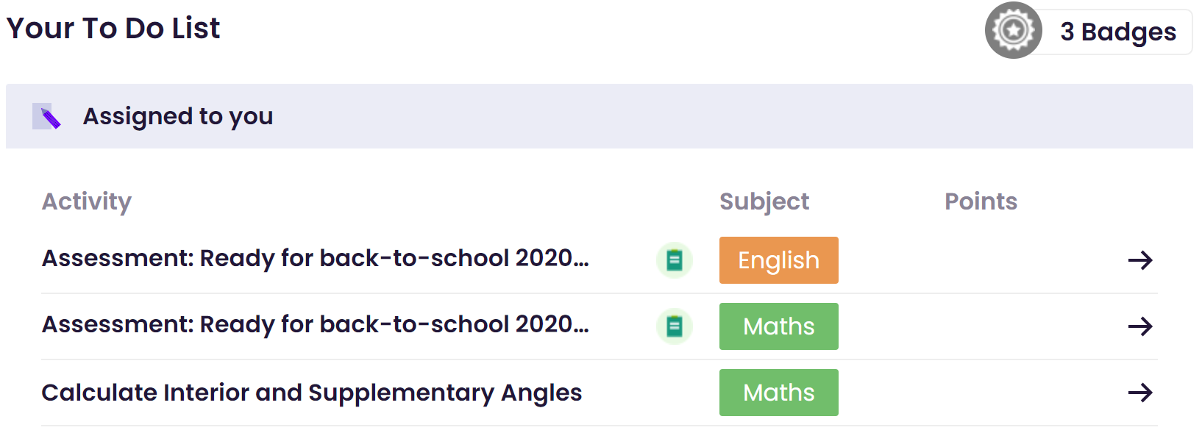Select Maths tag beside Calculate Interior activity
The image size is (1202, 433).
[779, 393]
